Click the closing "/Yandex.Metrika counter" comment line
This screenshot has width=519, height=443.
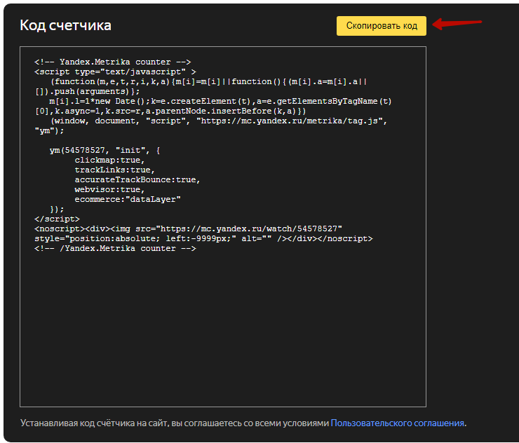115,248
